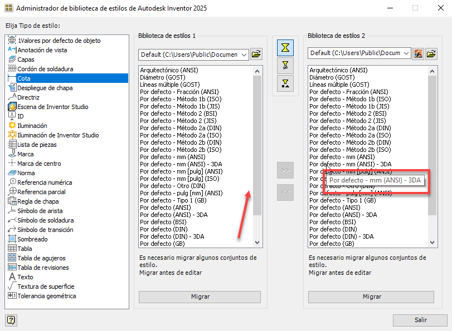Select Por defecto - Tipo 1 (GB) in library 1

click(x=173, y=200)
